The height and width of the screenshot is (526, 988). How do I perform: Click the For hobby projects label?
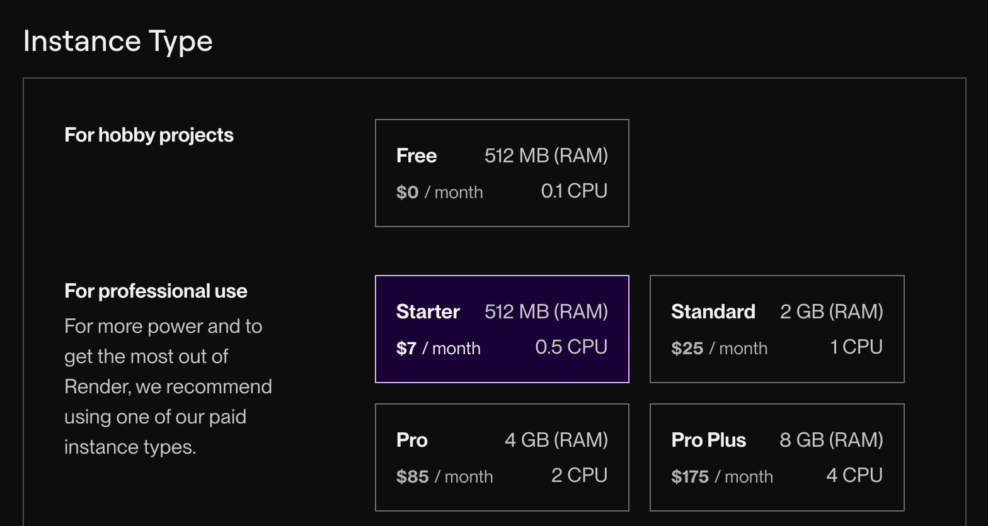pyautogui.click(x=149, y=135)
